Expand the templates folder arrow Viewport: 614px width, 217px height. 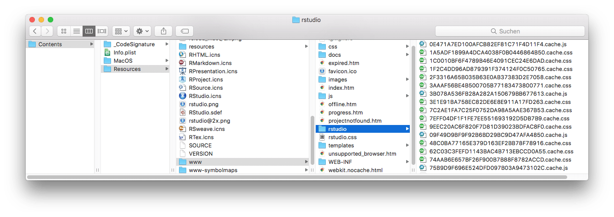tap(407, 146)
